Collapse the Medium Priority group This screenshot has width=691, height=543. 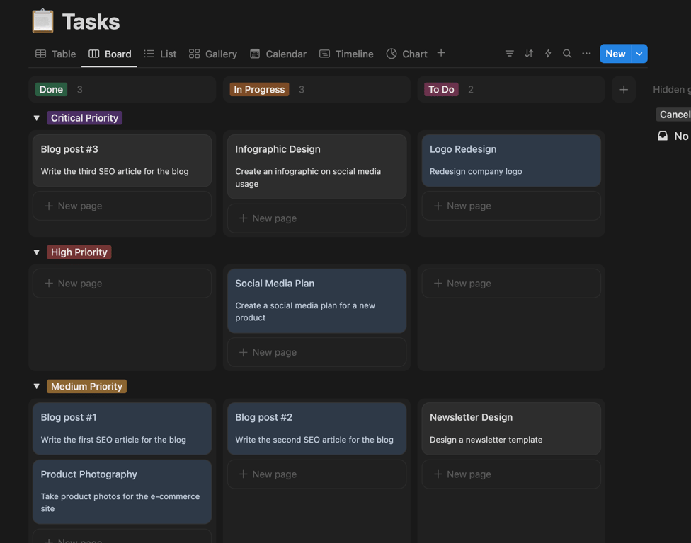[x=37, y=387]
